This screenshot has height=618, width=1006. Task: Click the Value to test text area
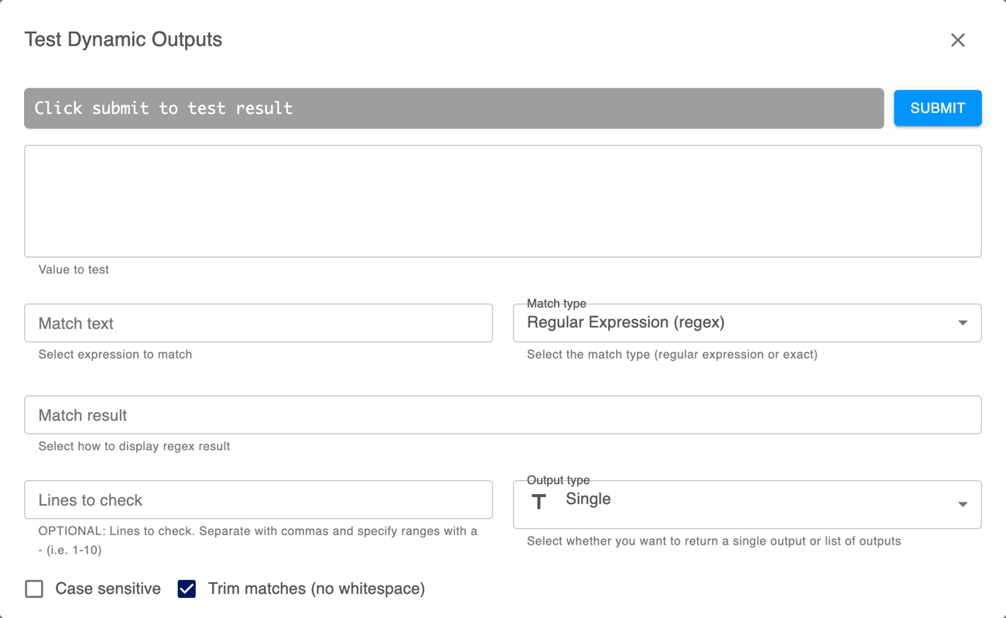coord(503,201)
